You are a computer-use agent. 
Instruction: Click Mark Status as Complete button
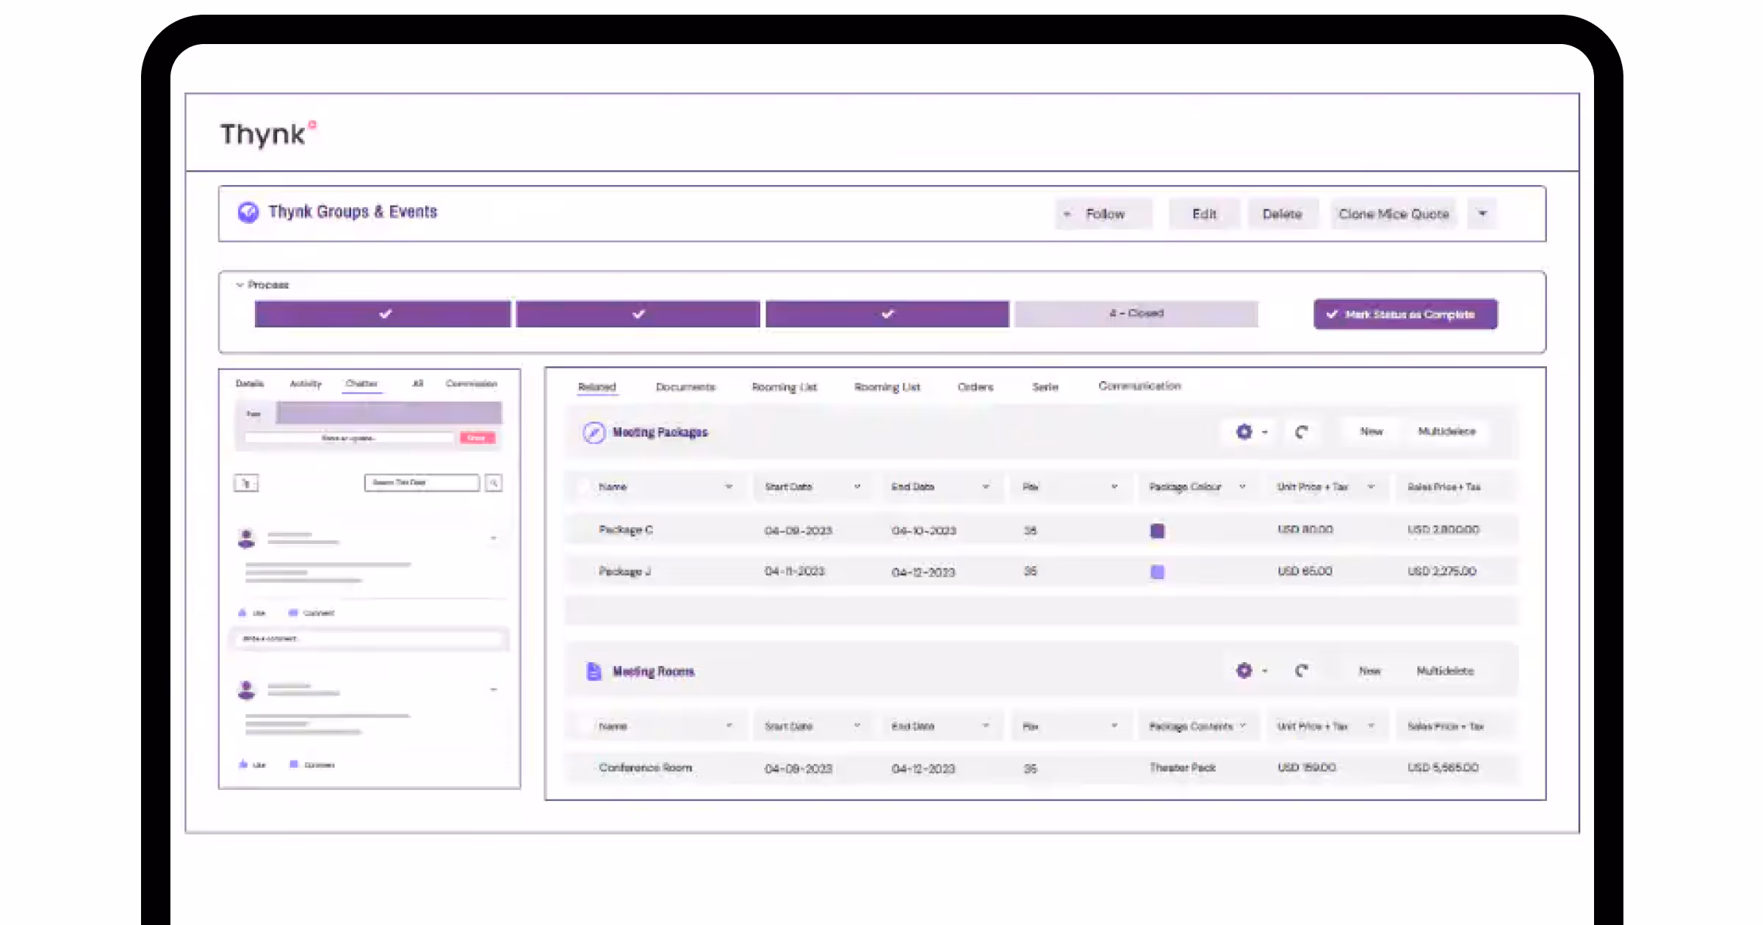tap(1405, 314)
